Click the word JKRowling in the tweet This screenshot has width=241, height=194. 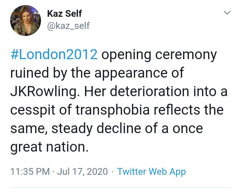[x=45, y=91]
